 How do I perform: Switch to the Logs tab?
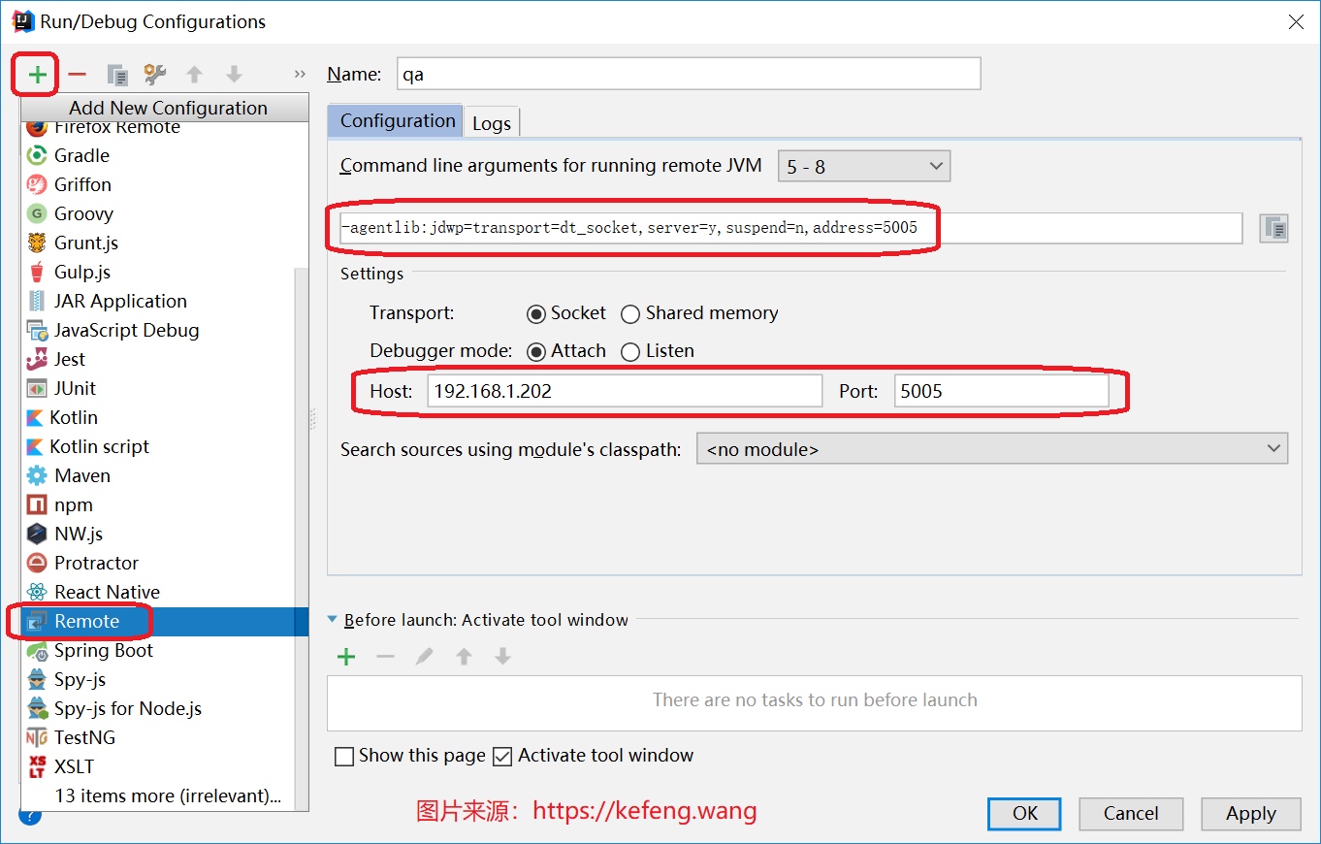click(492, 123)
